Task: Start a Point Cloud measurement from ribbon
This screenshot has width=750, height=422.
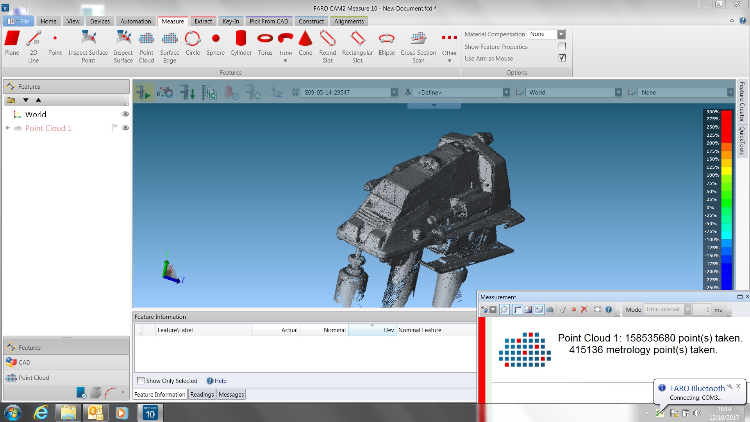Action: (146, 46)
